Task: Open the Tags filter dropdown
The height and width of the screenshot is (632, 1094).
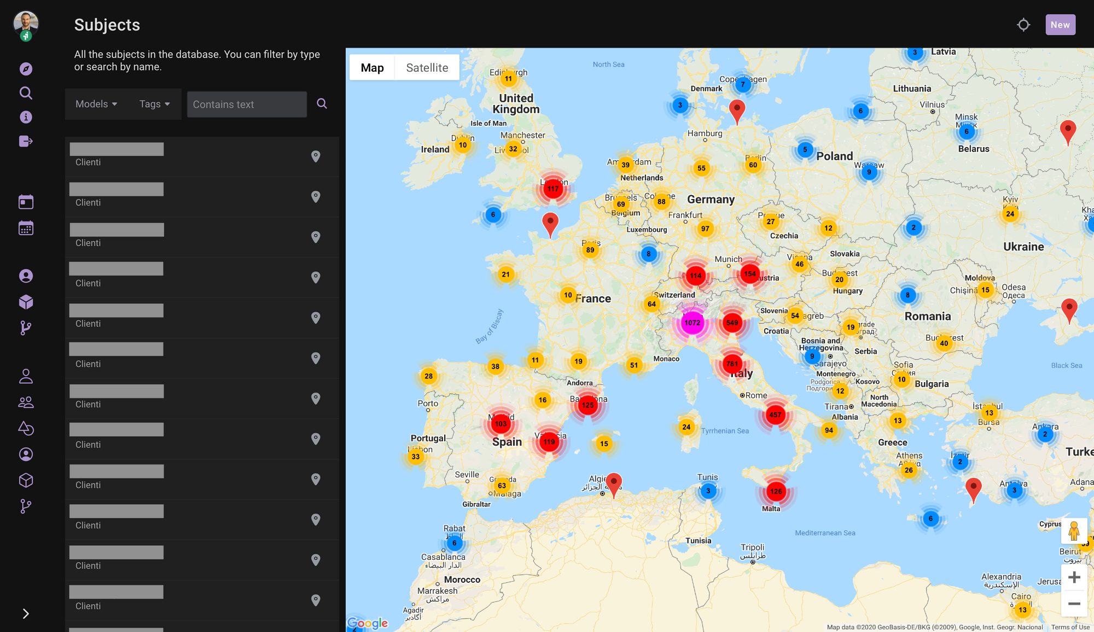Action: pos(154,104)
